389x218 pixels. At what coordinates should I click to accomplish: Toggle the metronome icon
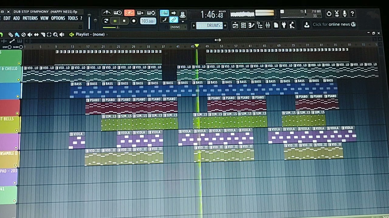107,13
